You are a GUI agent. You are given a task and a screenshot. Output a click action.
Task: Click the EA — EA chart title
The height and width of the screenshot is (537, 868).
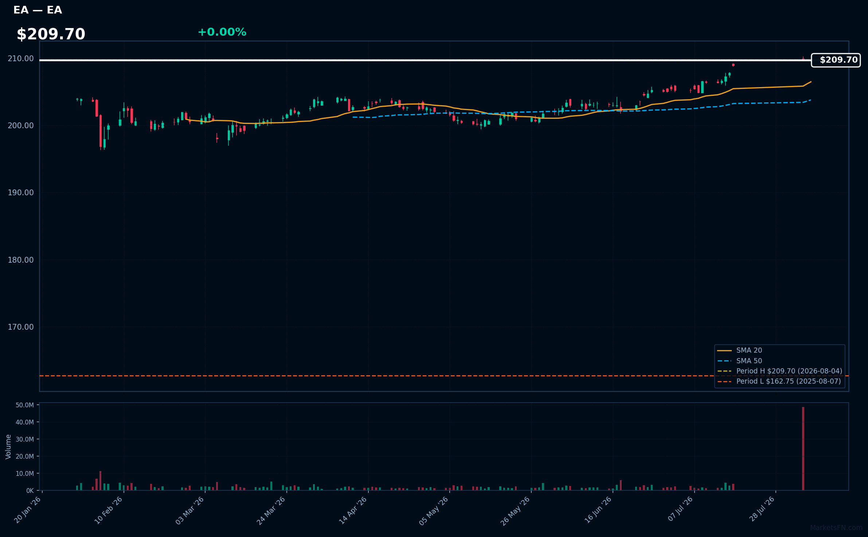pyautogui.click(x=38, y=10)
